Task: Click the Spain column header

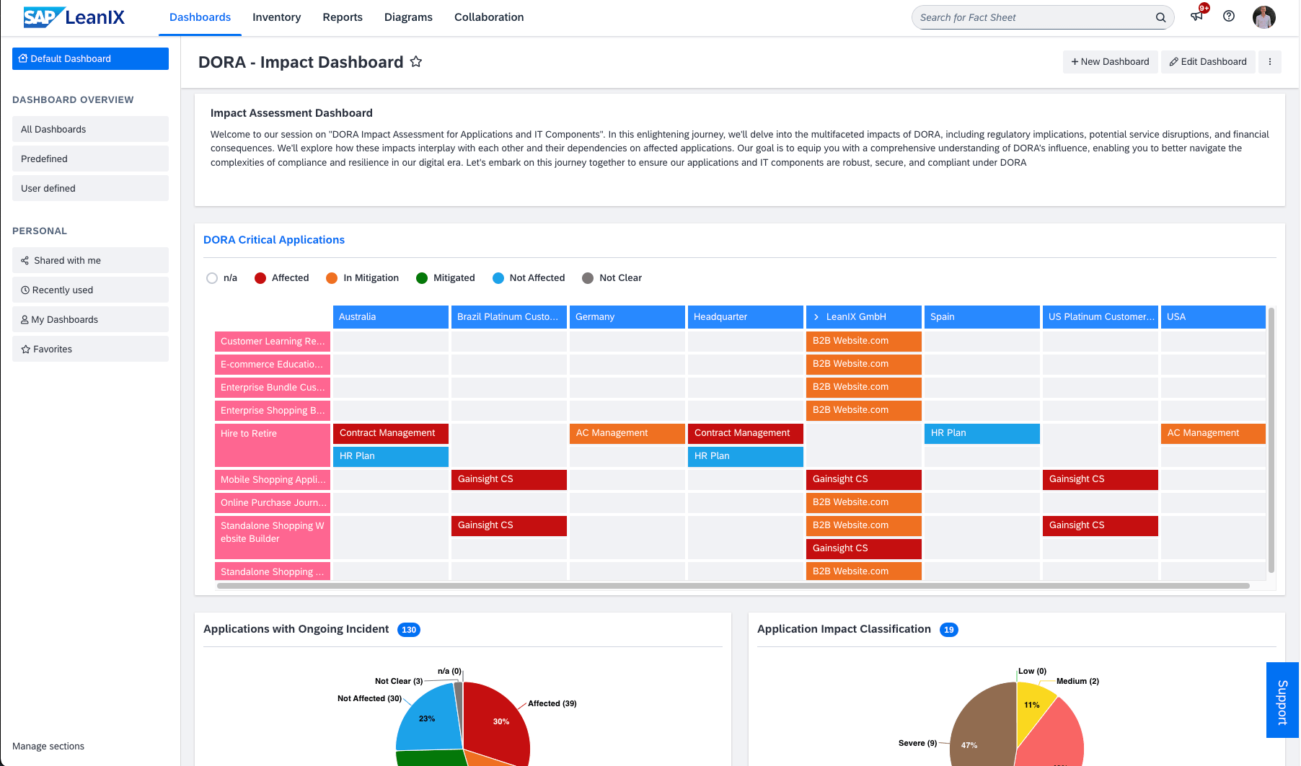Action: click(x=982, y=317)
